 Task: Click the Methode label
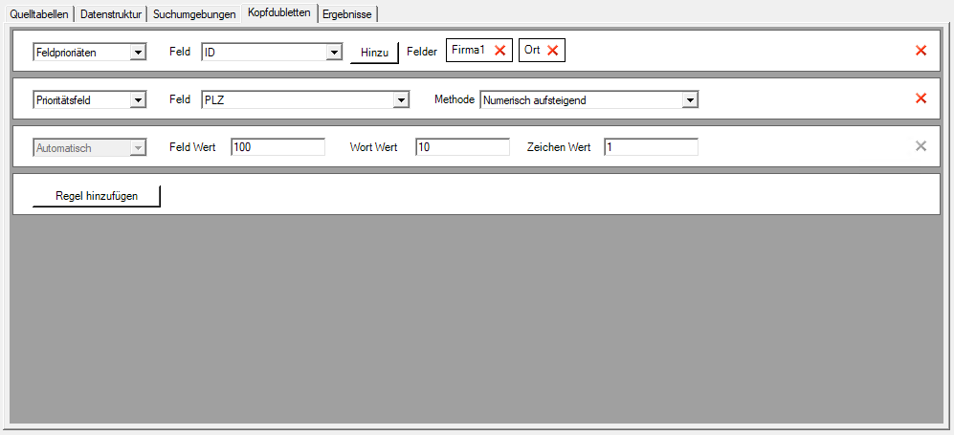pos(454,99)
